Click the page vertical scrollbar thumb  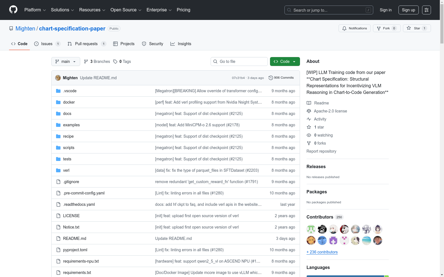(x=442, y=24)
